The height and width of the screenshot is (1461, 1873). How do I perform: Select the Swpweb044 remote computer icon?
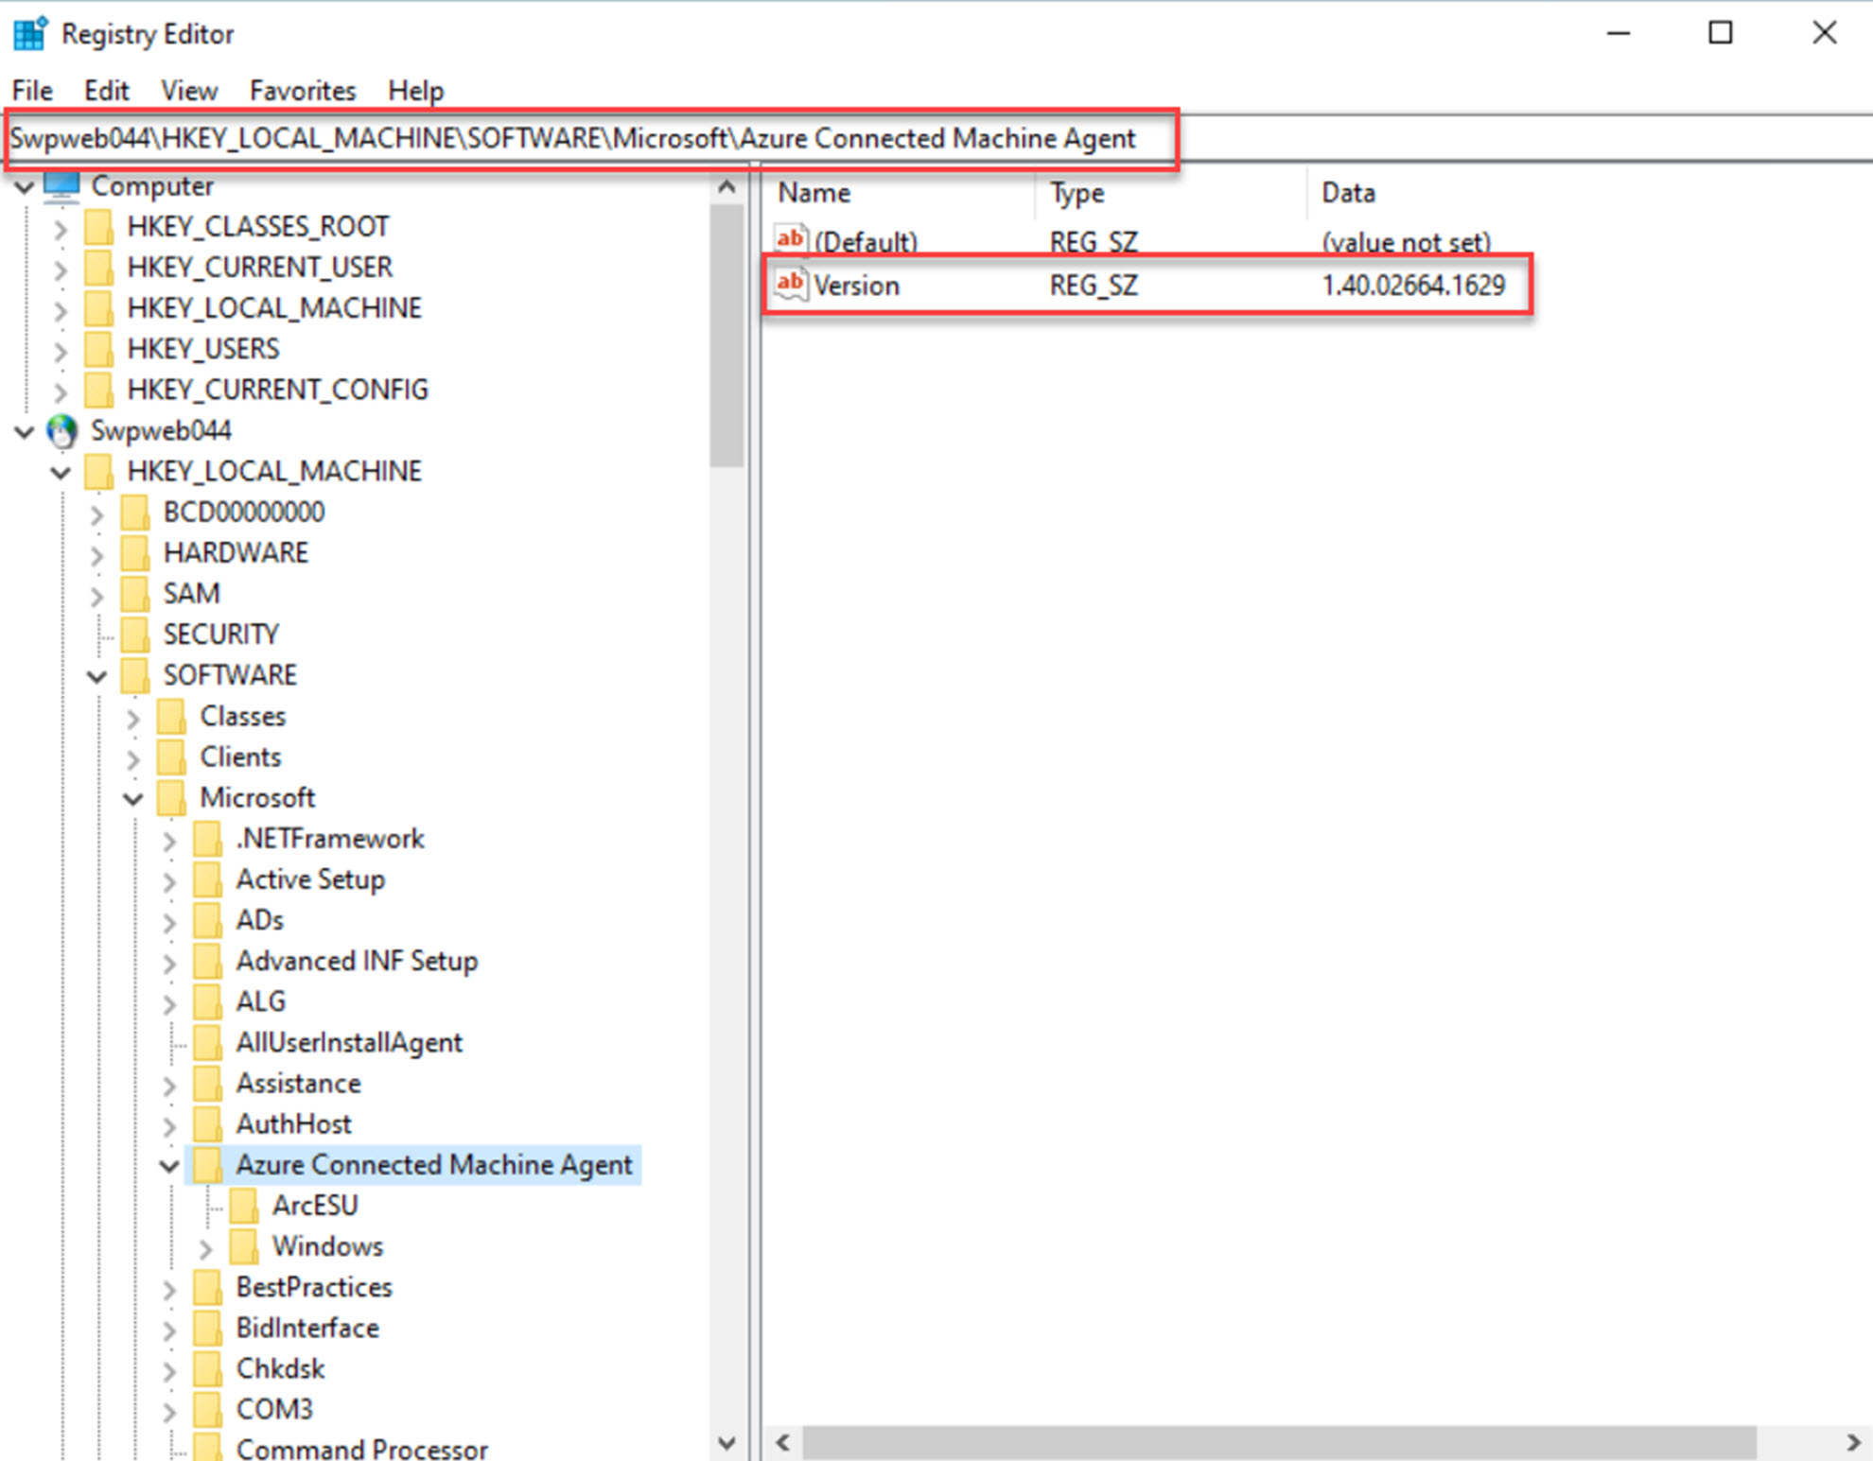pyautogui.click(x=61, y=431)
